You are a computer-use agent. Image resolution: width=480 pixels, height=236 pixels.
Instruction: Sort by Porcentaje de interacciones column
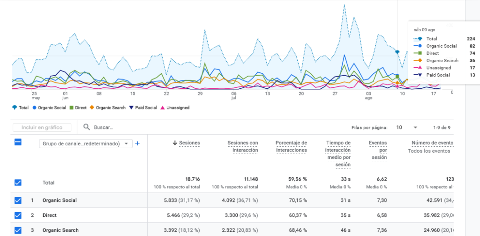[291, 146]
